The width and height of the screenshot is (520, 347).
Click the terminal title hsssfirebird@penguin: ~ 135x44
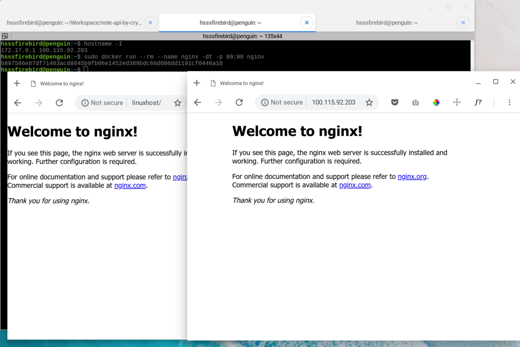pyautogui.click(x=242, y=36)
